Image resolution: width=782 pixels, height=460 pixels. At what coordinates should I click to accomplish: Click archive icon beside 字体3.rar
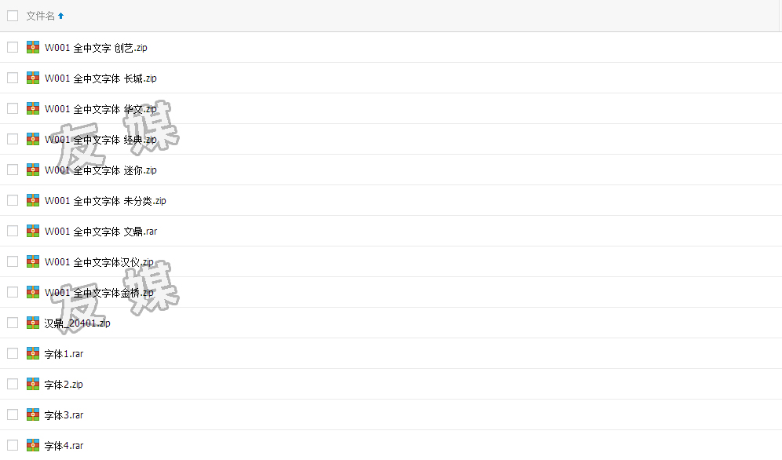(33, 414)
